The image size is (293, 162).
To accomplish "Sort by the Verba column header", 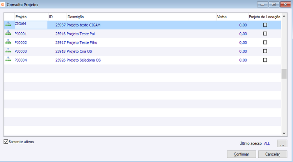I will click(x=232, y=17).
